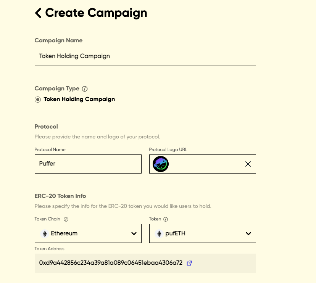
Task: Go back using the arrow beside Create Campaign
Action: [x=38, y=13]
